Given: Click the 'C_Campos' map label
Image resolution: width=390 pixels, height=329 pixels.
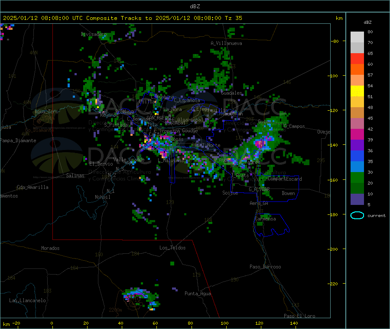Looking at the screenshot, I should 294,126.
